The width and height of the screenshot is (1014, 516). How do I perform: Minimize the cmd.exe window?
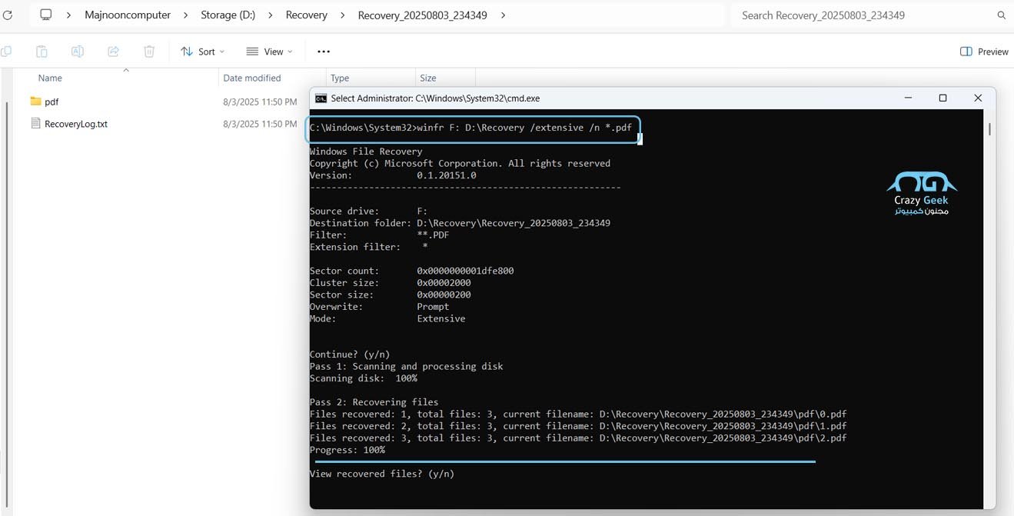click(908, 98)
